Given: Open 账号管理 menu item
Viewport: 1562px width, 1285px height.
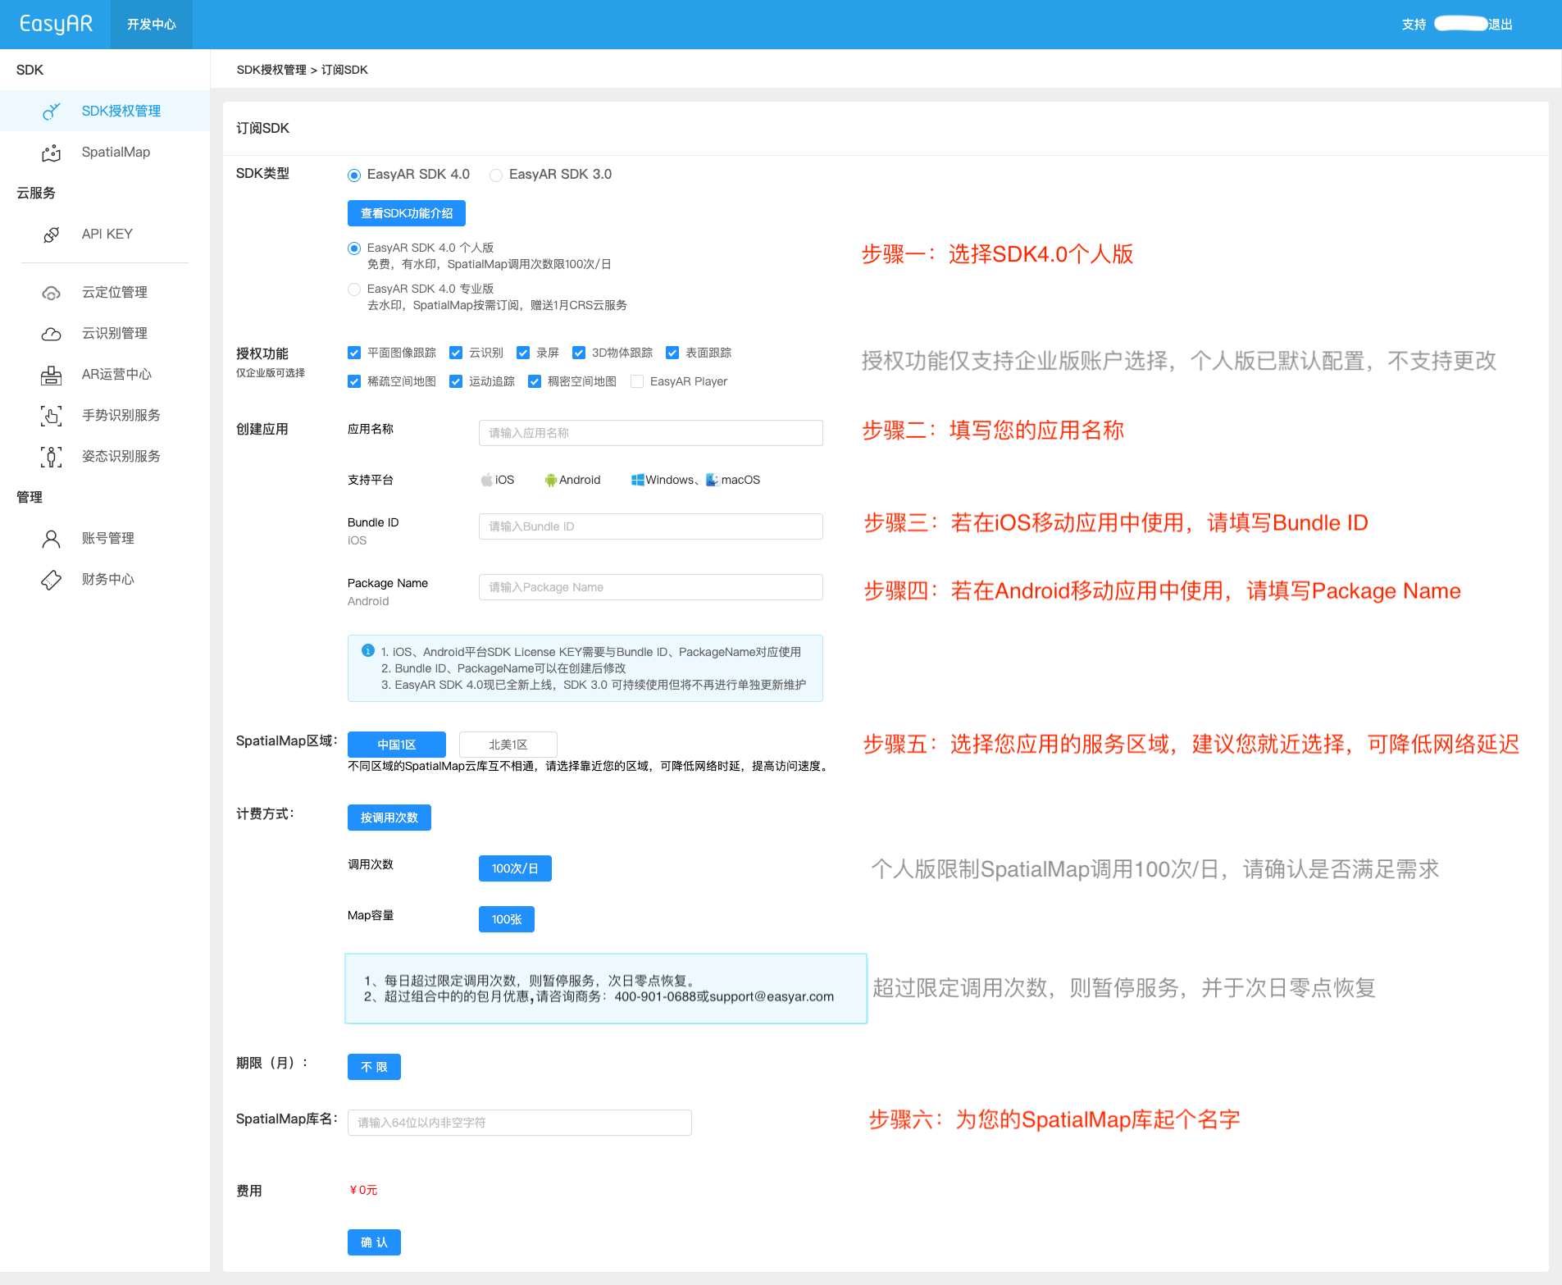Looking at the screenshot, I should pos(105,539).
